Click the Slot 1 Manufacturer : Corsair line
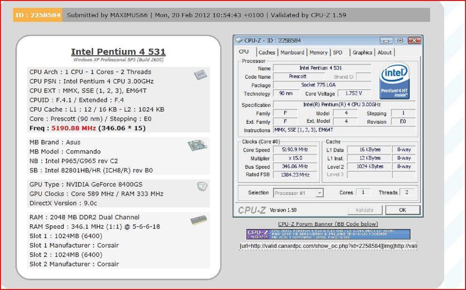 74,245
